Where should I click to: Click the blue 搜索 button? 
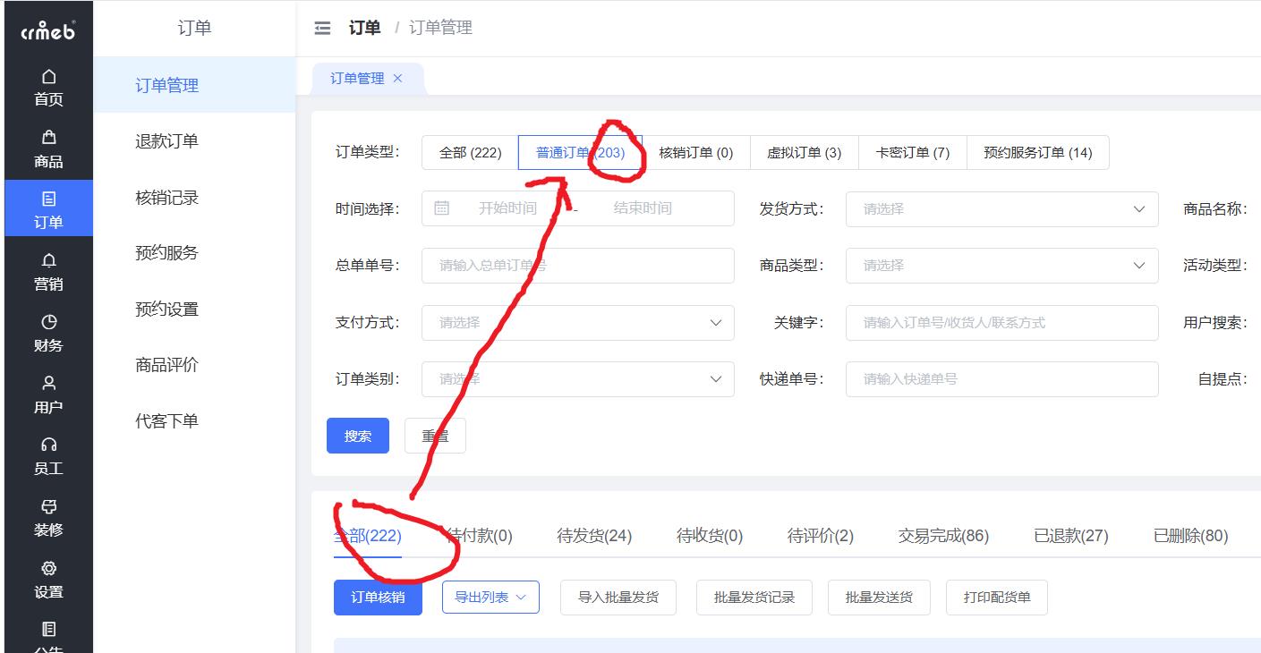point(357,437)
